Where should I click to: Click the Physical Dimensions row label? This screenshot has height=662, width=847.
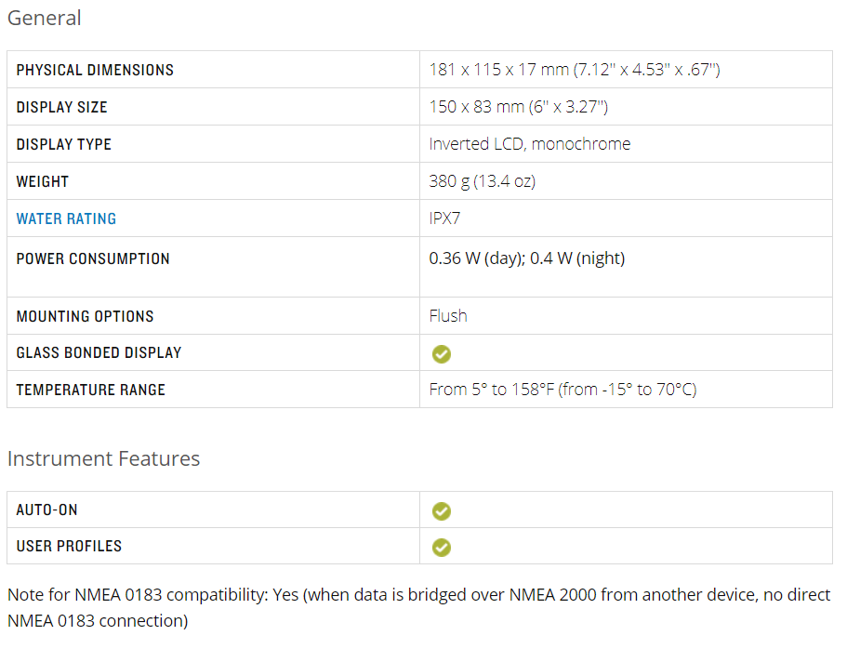pyautogui.click(x=95, y=70)
